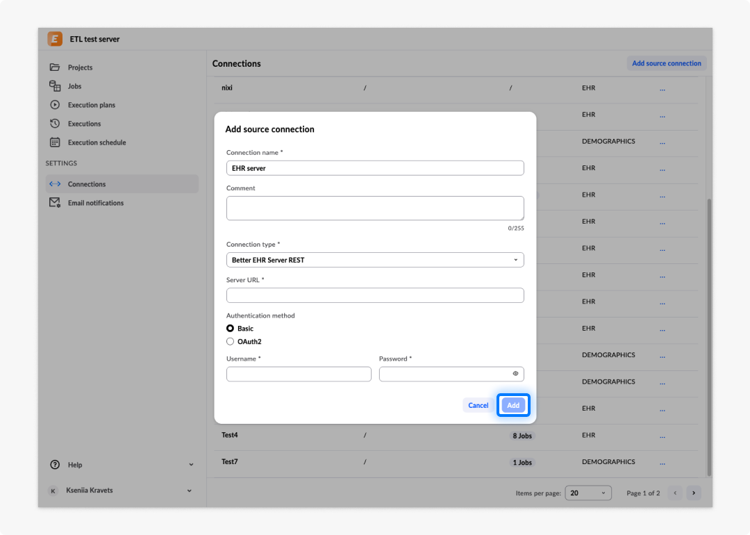Click Execution schedule calendar icon
The height and width of the screenshot is (535, 750).
(55, 142)
